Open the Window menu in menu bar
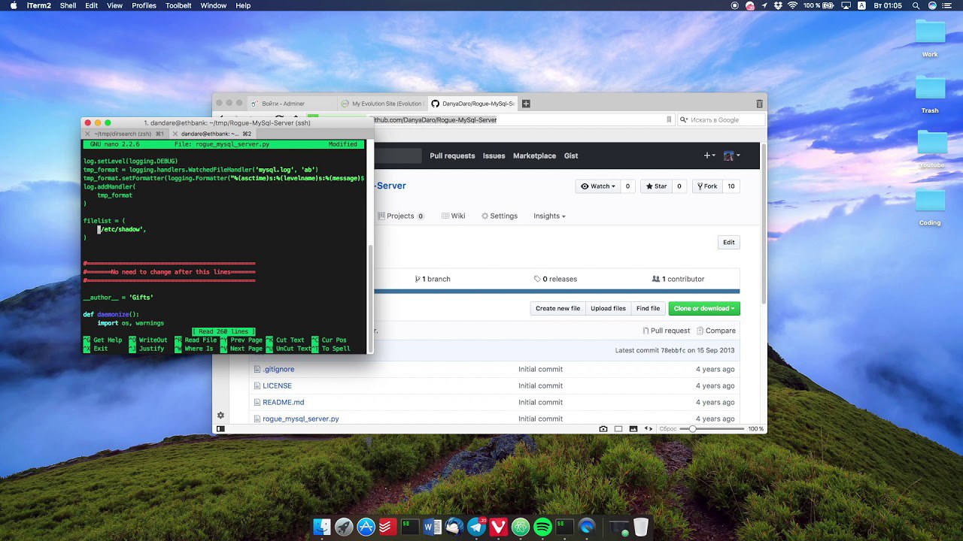The width and height of the screenshot is (963, 541). 214,5
